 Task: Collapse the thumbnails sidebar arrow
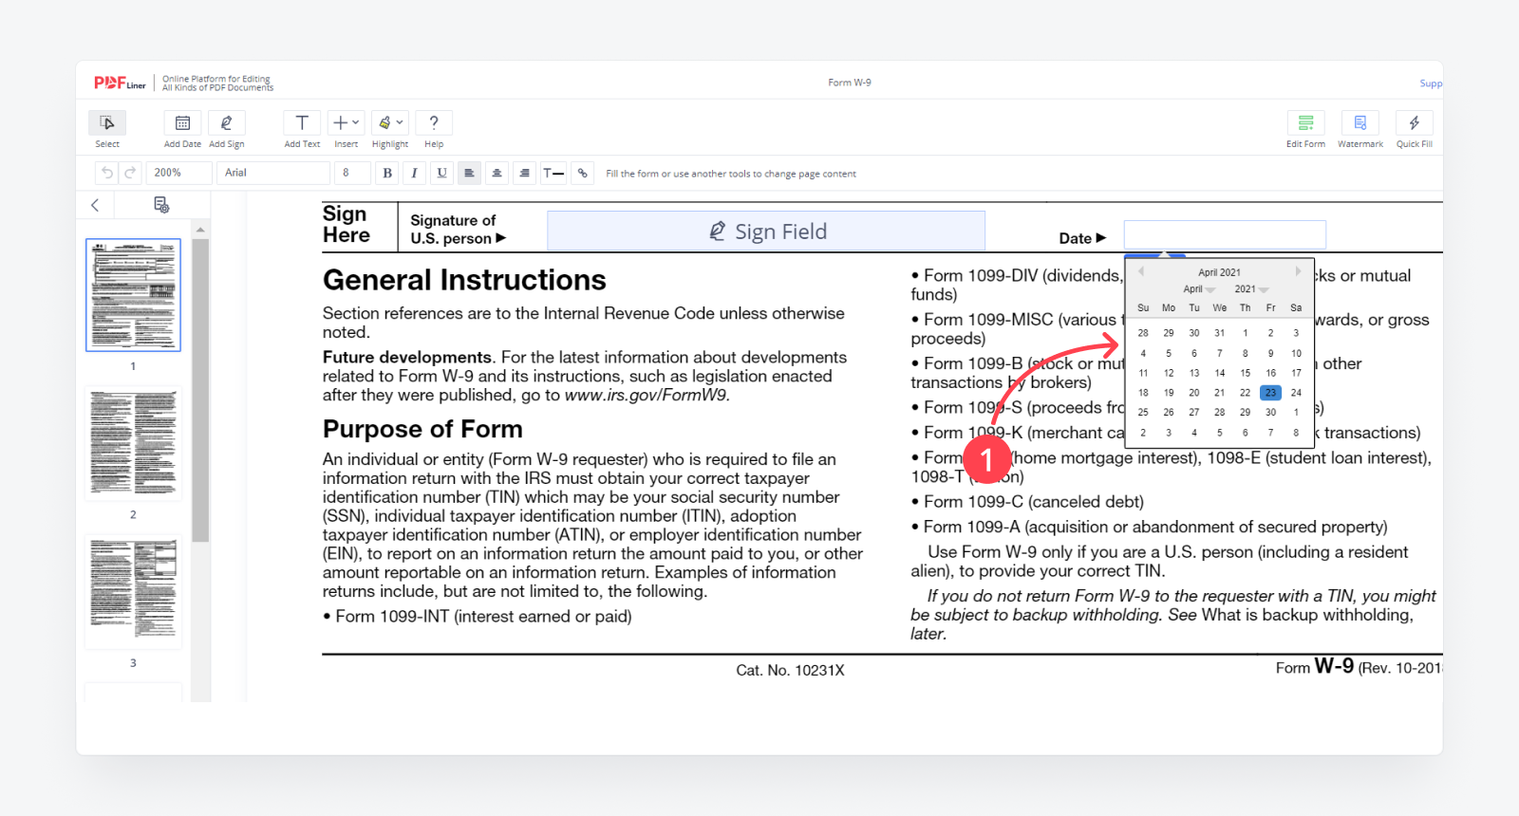[x=95, y=205]
